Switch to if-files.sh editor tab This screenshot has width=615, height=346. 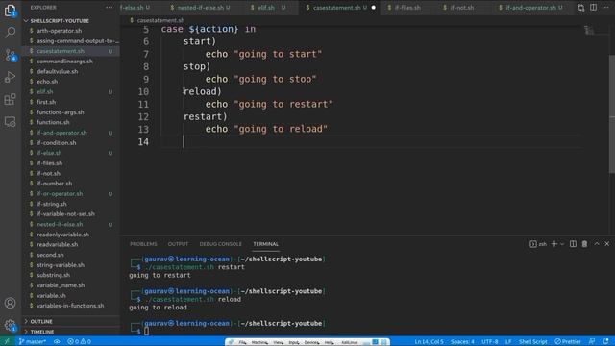(407, 8)
